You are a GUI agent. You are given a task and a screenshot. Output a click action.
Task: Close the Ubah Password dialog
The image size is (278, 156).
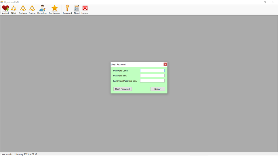165,64
